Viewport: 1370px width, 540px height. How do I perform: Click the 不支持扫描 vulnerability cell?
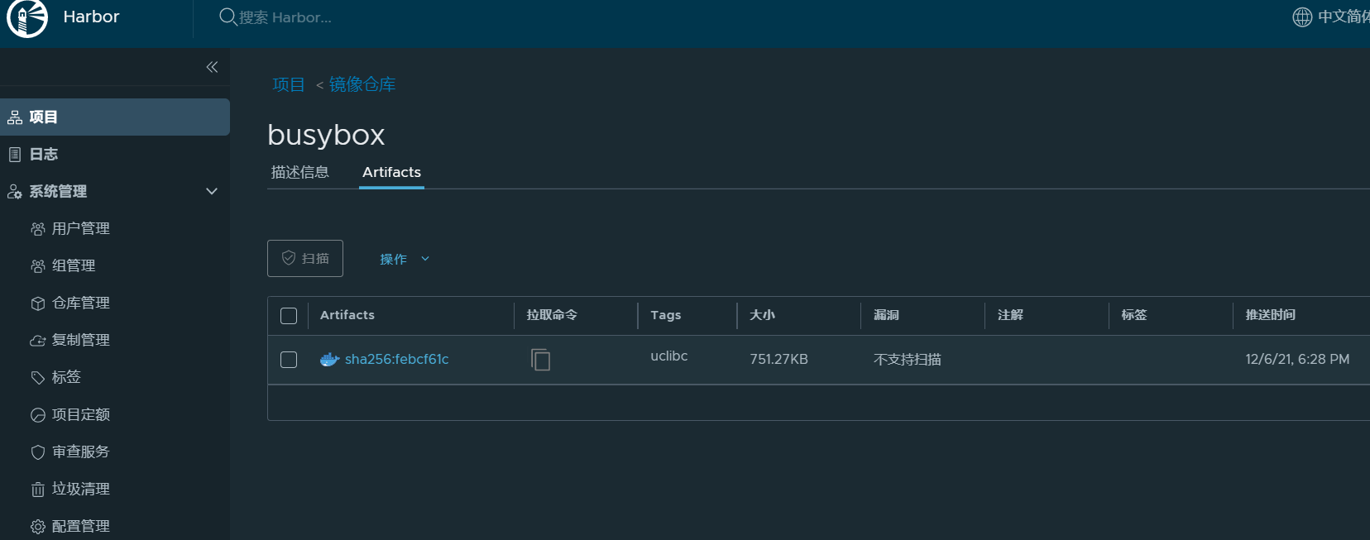(908, 360)
